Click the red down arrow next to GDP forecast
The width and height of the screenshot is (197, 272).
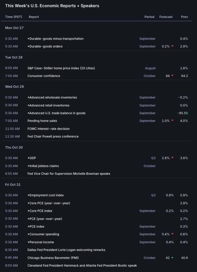(172, 158)
